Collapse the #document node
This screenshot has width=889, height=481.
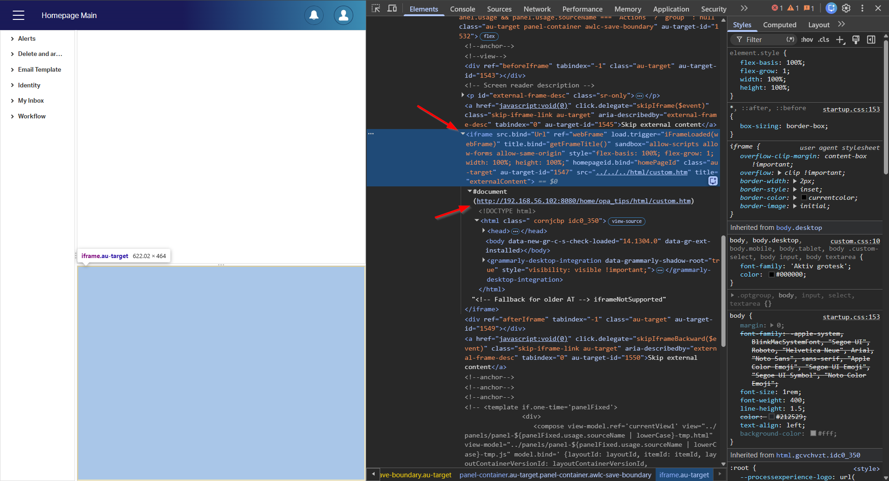470,191
